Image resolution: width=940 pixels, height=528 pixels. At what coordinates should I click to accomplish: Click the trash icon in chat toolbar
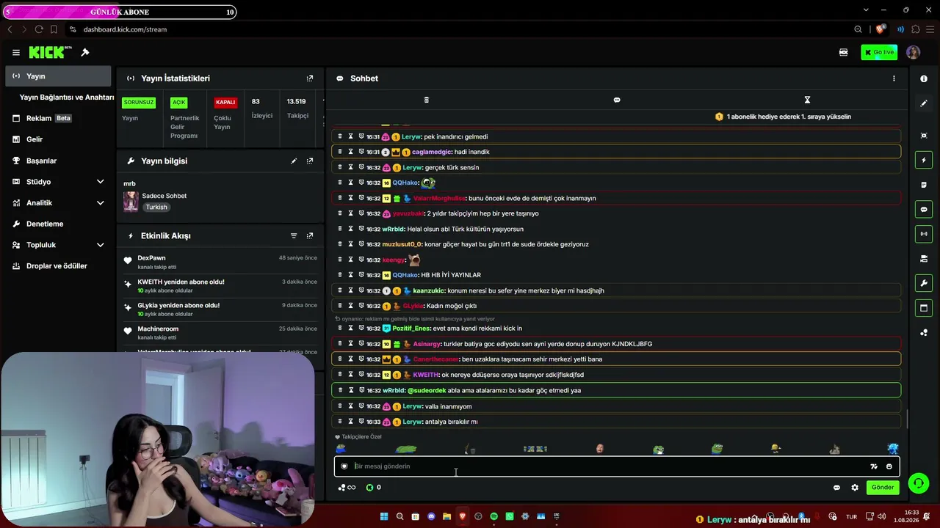coord(426,100)
